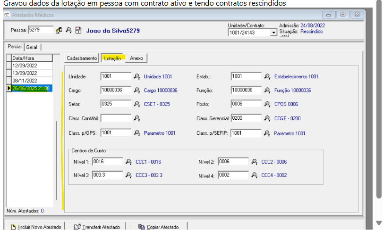Click the lookup icon beside Cargo field
Viewport: 383px width, 231px height.
coord(137,91)
